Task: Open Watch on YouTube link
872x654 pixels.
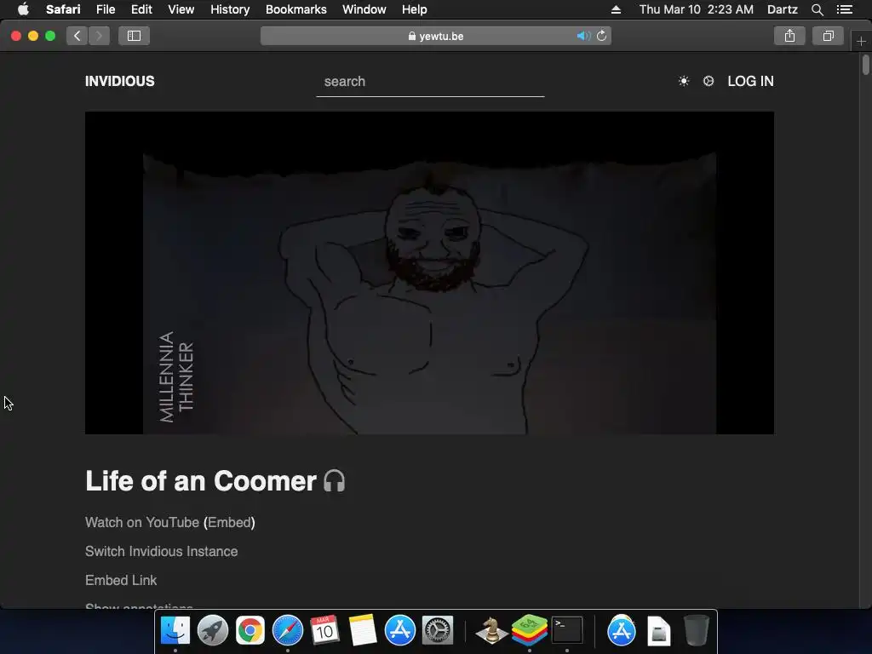Action: (x=142, y=522)
